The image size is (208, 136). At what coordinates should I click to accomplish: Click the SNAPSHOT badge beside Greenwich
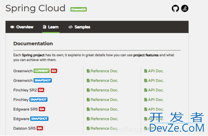tap(43, 80)
